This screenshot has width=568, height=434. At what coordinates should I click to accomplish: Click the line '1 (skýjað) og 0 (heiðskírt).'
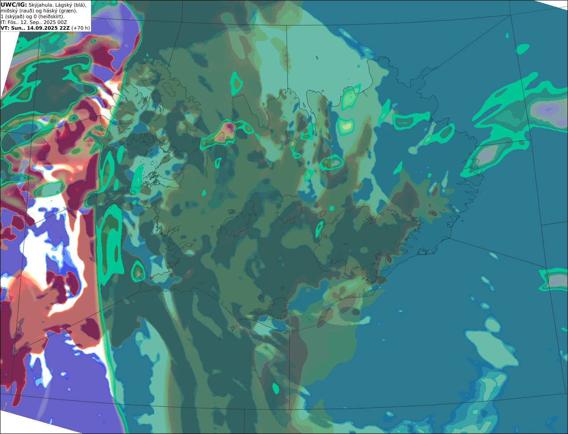click(x=32, y=16)
